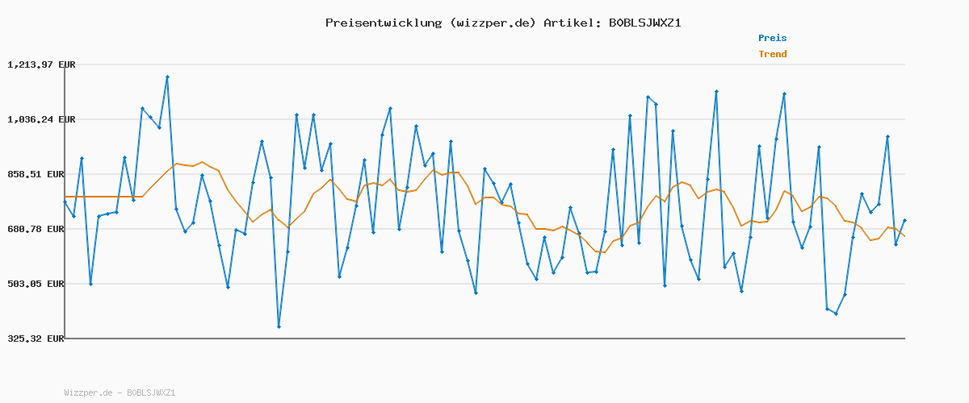Select the last Preis data point at right edge

(904, 220)
